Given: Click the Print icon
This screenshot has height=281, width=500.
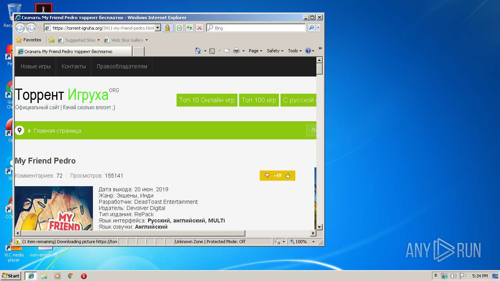Looking at the screenshot, I should tap(236, 51).
